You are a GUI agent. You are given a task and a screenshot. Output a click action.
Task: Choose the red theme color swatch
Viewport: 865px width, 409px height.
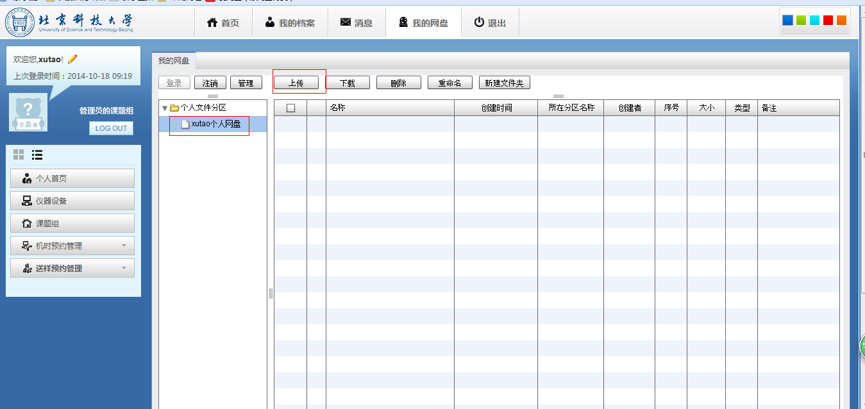coord(828,20)
